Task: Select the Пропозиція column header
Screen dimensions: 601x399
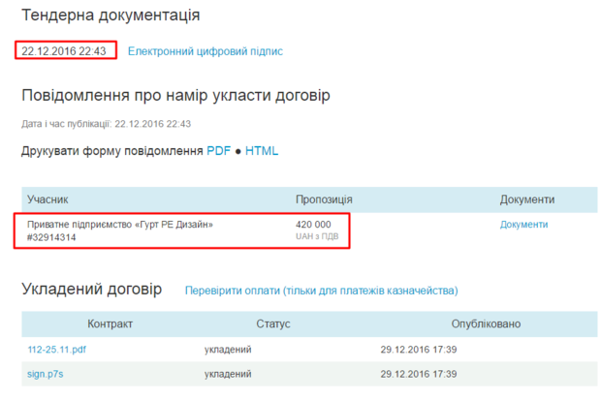Action: point(324,199)
